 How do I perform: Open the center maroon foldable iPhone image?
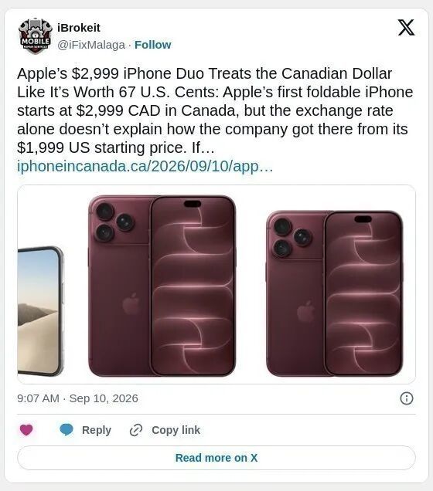point(162,286)
